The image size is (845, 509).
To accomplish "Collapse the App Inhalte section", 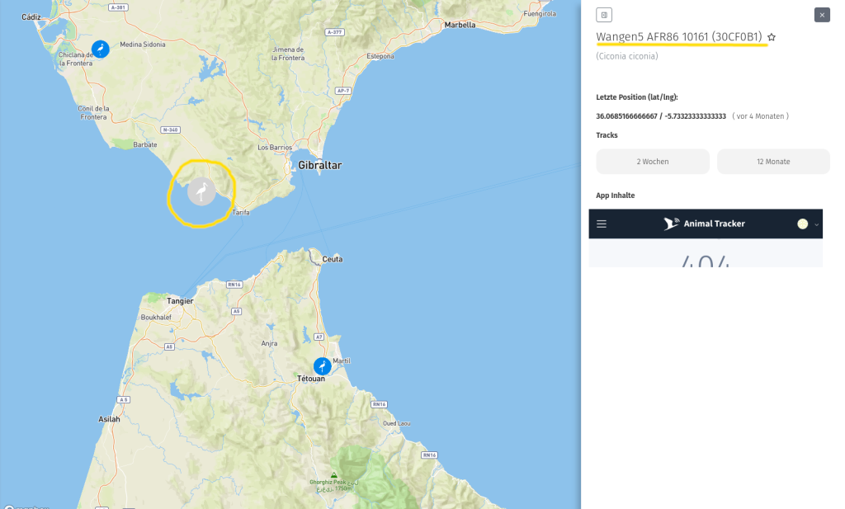I will tap(613, 195).
